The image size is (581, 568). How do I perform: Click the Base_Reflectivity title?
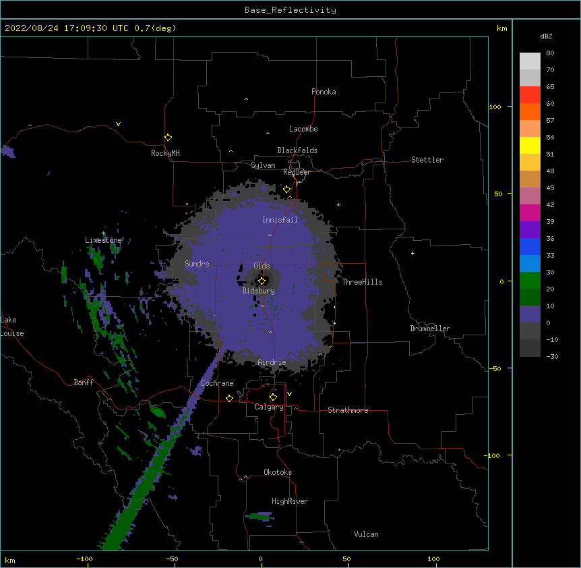tap(290, 10)
